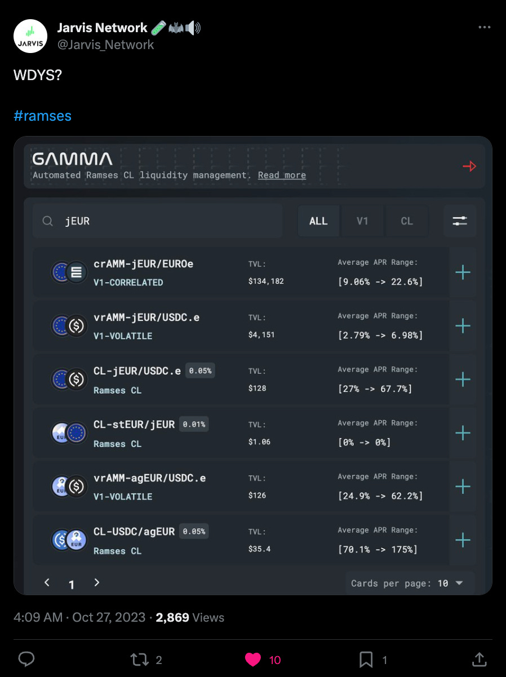Click plus icon for CL-stEUR/jEUR

[463, 433]
